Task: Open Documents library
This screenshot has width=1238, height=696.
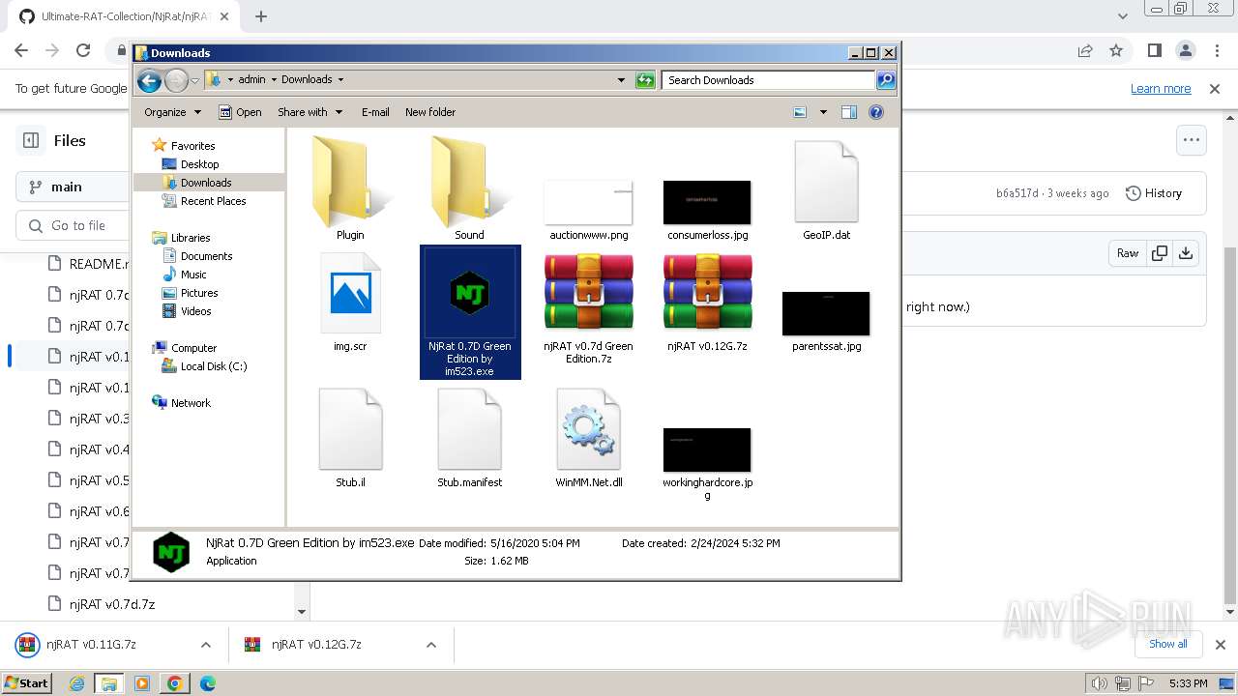Action: click(206, 256)
